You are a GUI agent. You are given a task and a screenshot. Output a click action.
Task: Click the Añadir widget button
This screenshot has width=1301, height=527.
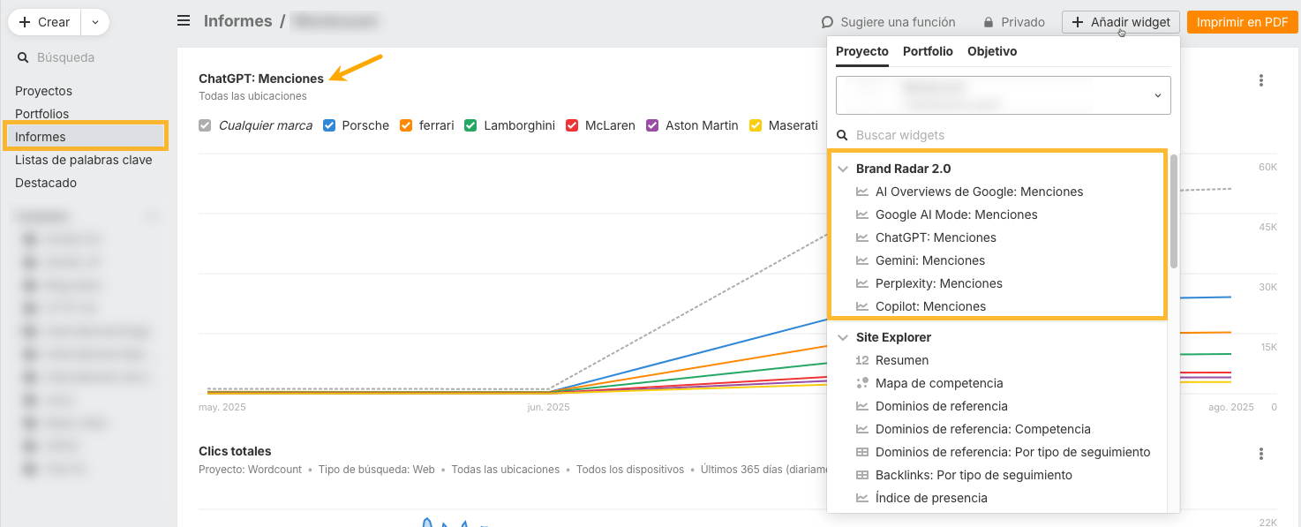tap(1120, 22)
